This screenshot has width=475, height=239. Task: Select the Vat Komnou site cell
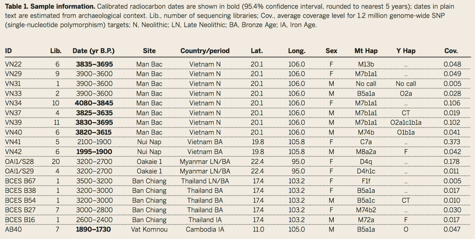click(x=149, y=229)
